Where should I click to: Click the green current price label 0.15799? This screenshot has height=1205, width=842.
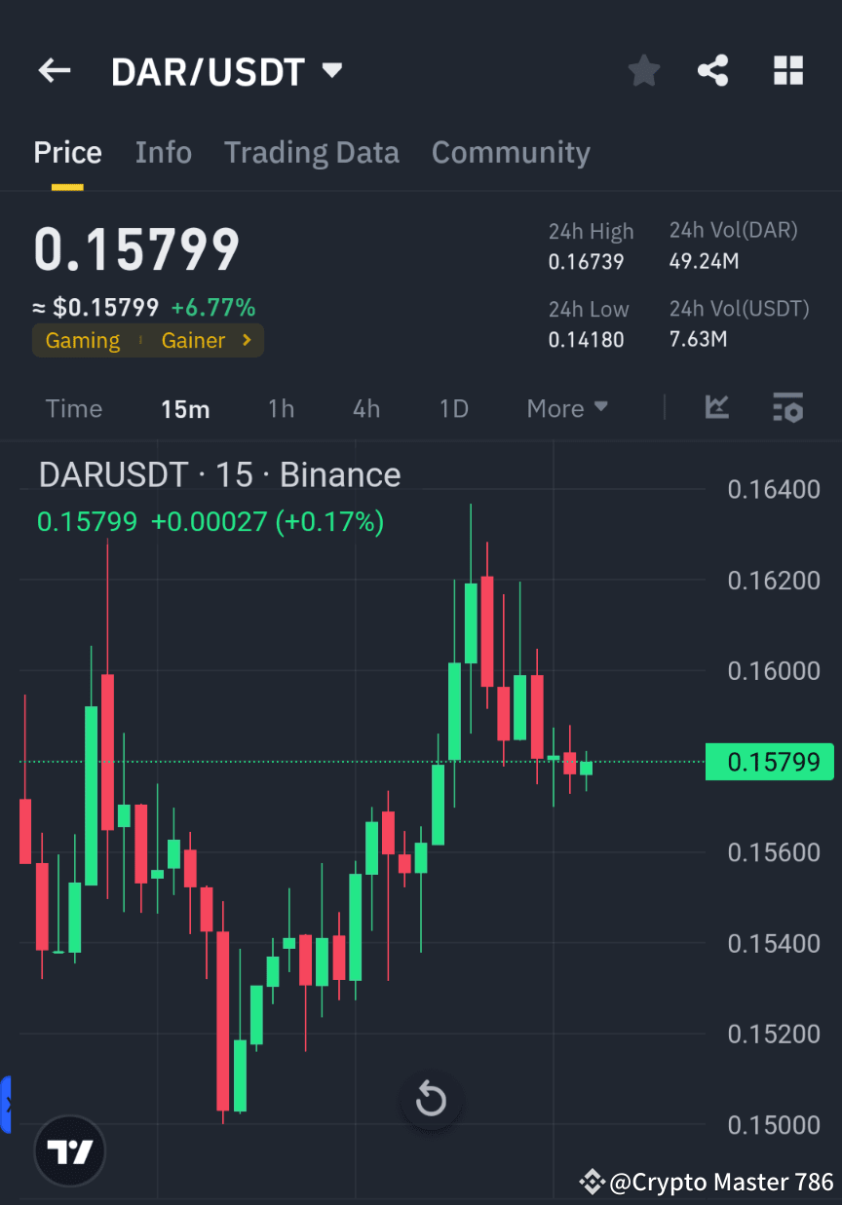point(769,762)
